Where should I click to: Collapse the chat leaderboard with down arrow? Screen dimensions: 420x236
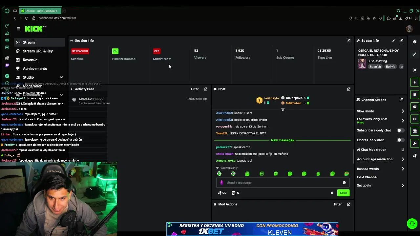click(283, 109)
